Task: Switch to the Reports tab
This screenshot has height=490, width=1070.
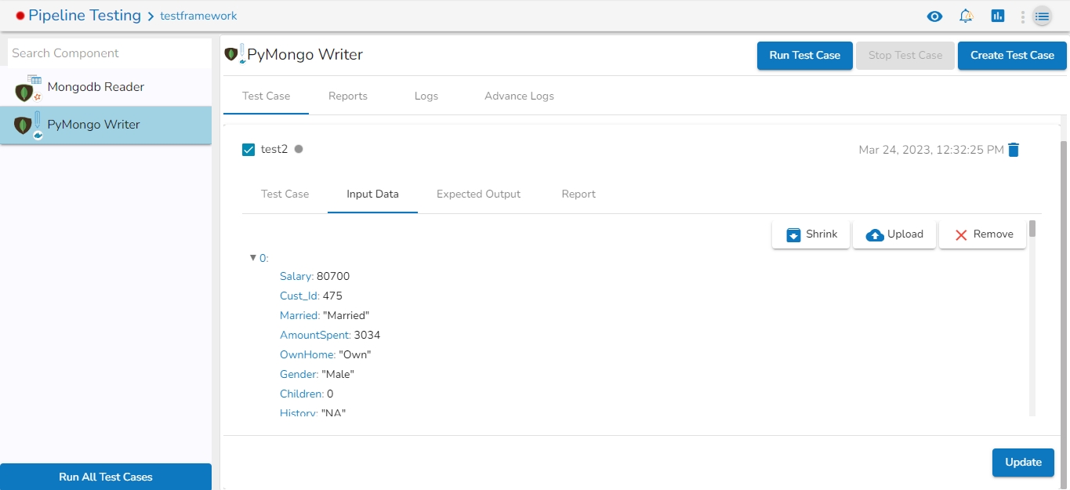Action: [x=348, y=96]
